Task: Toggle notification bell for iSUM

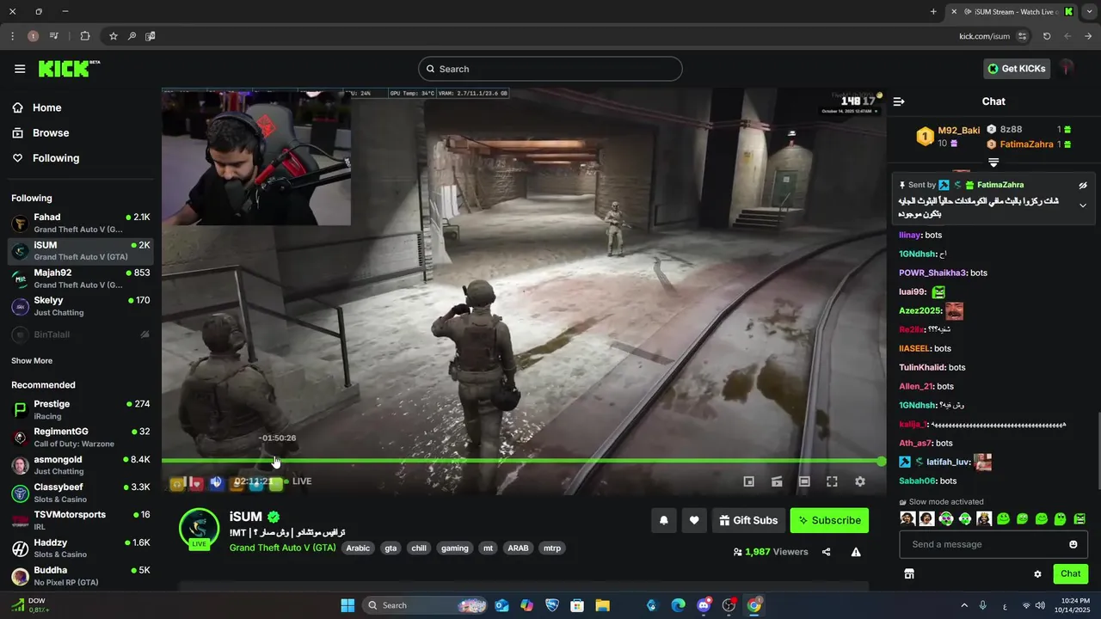Action: point(664,520)
